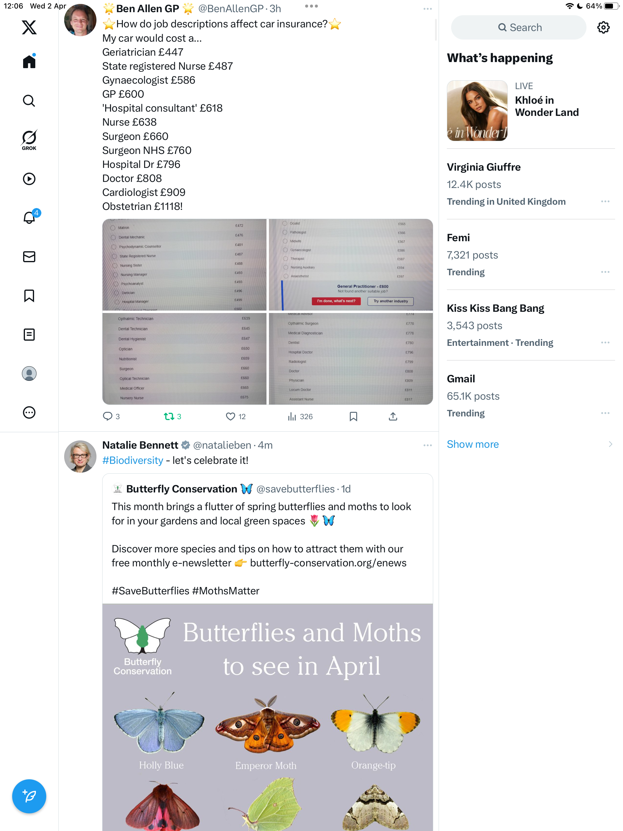Expand Show more trends chevron
Viewport: 623px width, 831px height.
tap(610, 444)
